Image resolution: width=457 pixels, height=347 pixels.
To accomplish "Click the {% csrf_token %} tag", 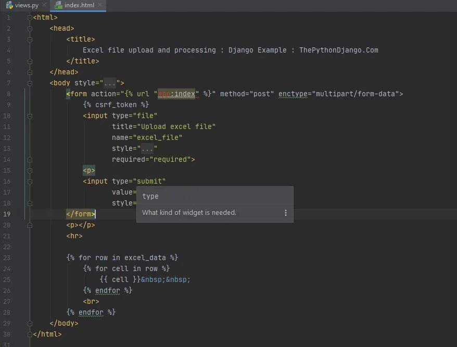I will (x=116, y=105).
